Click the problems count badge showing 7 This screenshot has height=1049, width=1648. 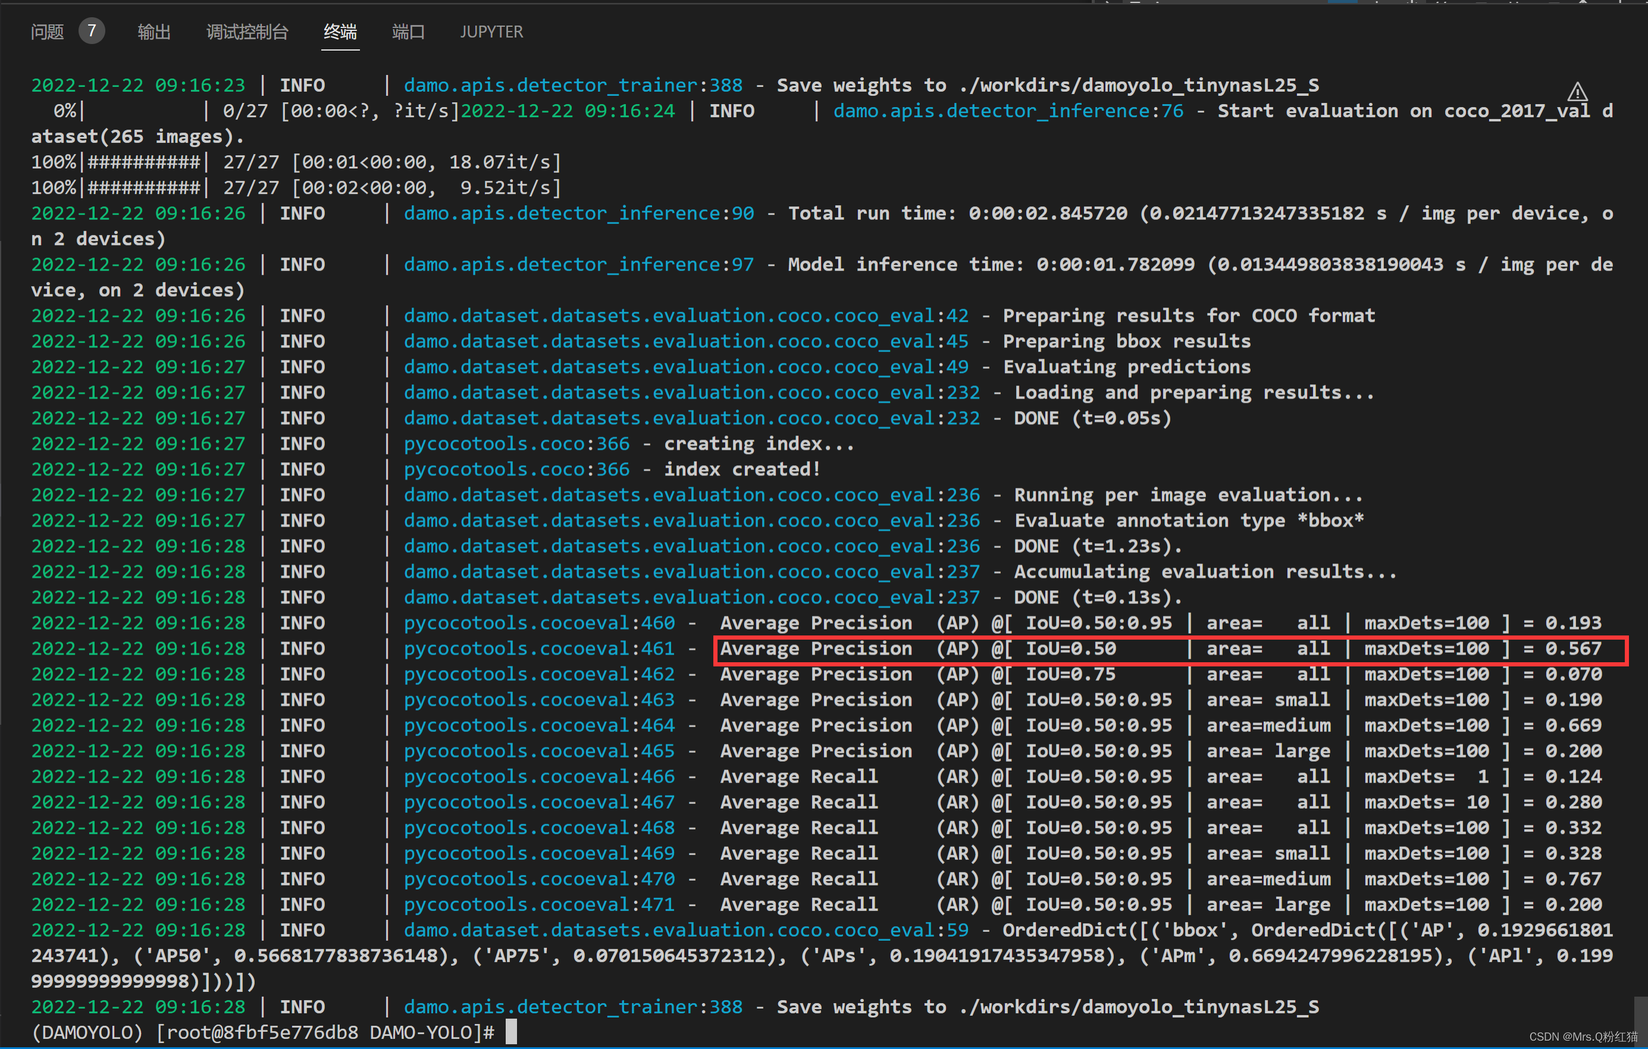tap(91, 32)
